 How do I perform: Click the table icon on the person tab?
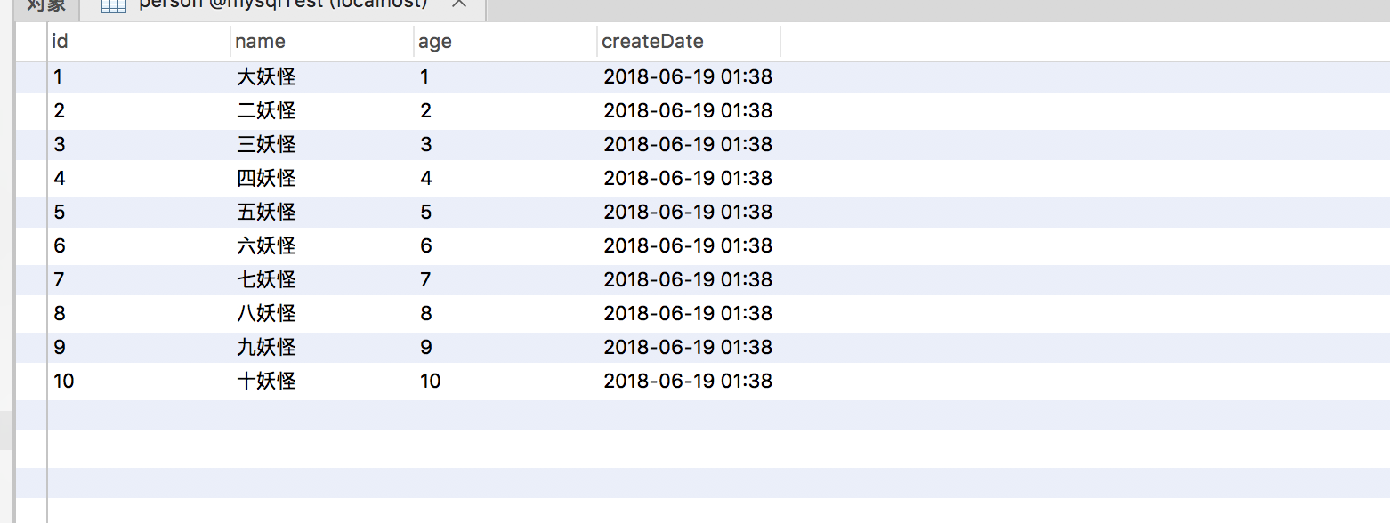click(x=113, y=5)
